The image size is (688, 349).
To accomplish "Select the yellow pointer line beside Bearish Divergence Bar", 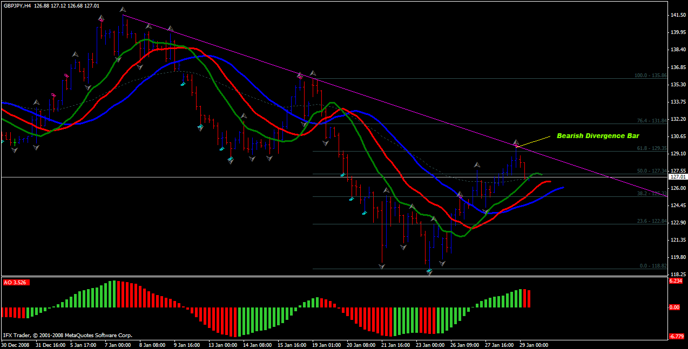I will 534,141.
